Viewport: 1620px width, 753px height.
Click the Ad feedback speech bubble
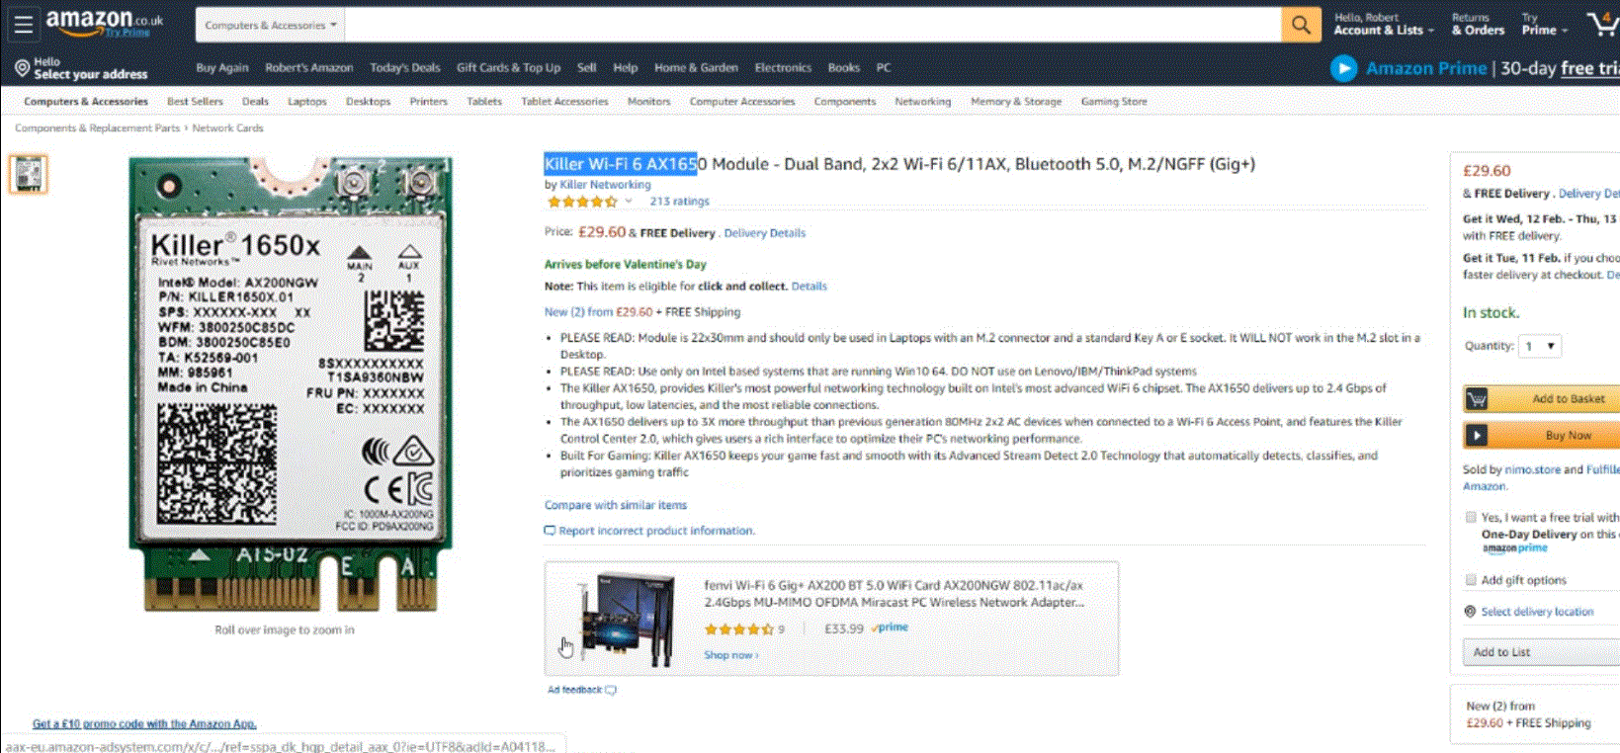coord(611,690)
